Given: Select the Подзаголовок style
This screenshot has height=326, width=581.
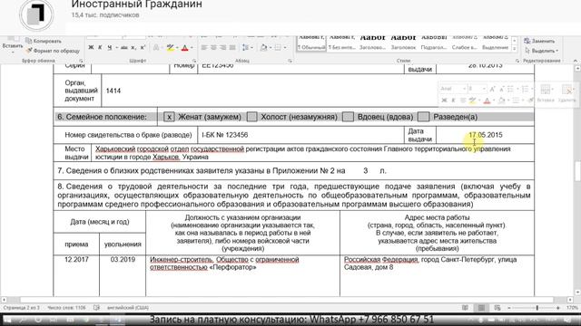Looking at the screenshot, I should [434, 43].
